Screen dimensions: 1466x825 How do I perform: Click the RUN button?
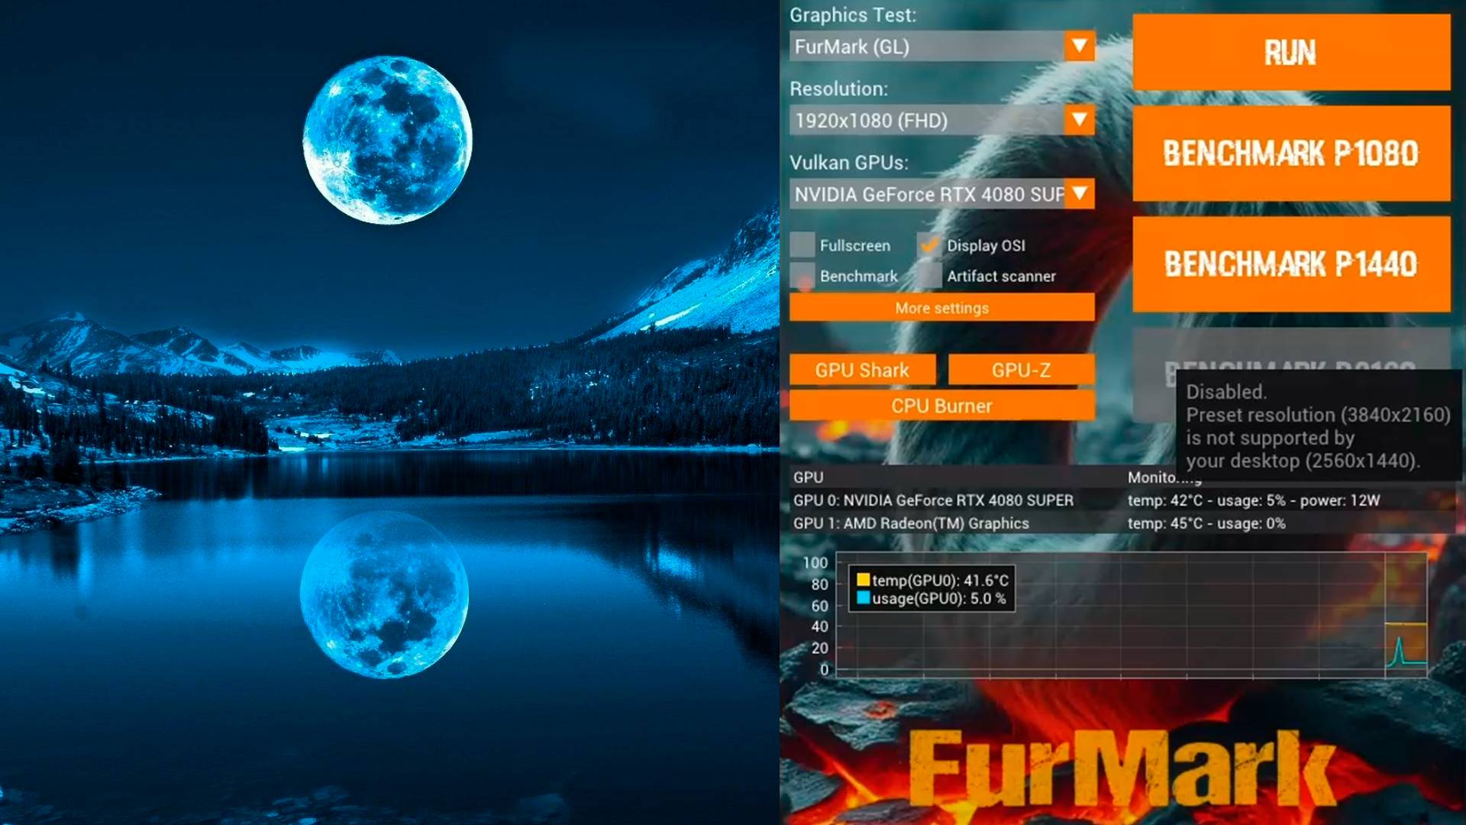(1289, 53)
